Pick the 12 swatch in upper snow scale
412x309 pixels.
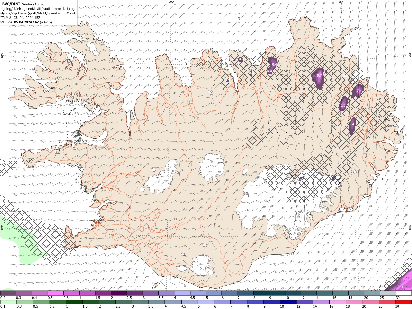click(x=309, y=293)
